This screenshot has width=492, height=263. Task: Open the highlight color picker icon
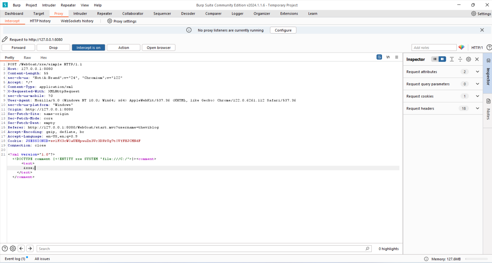(461, 47)
